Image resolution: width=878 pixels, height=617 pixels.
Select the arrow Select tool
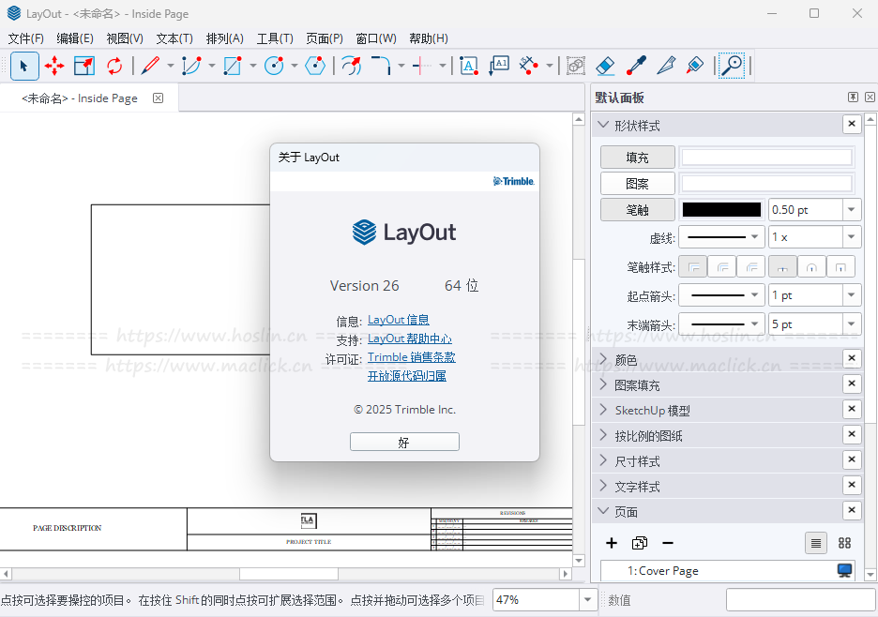24,66
